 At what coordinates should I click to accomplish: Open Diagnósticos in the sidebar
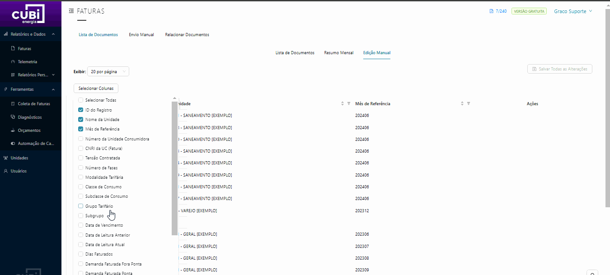point(29,117)
